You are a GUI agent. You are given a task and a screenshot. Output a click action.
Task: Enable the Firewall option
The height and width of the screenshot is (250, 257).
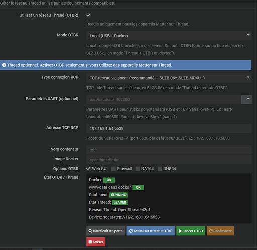[113, 169]
